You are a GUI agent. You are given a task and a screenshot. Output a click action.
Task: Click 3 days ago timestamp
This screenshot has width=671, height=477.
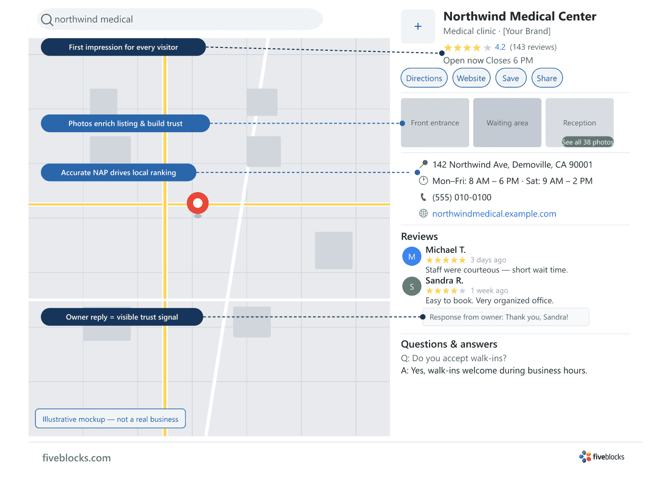point(488,260)
